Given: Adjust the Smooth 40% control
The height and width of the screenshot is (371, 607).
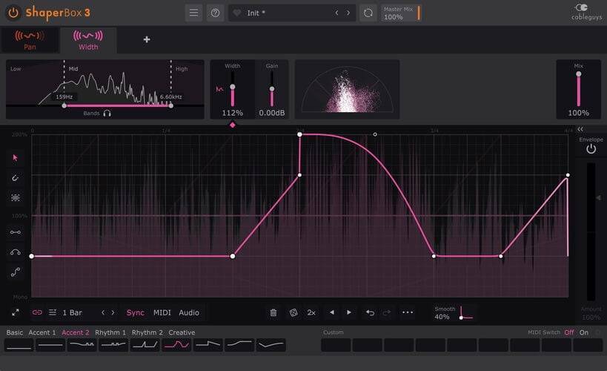Looking at the screenshot, I should click(454, 313).
